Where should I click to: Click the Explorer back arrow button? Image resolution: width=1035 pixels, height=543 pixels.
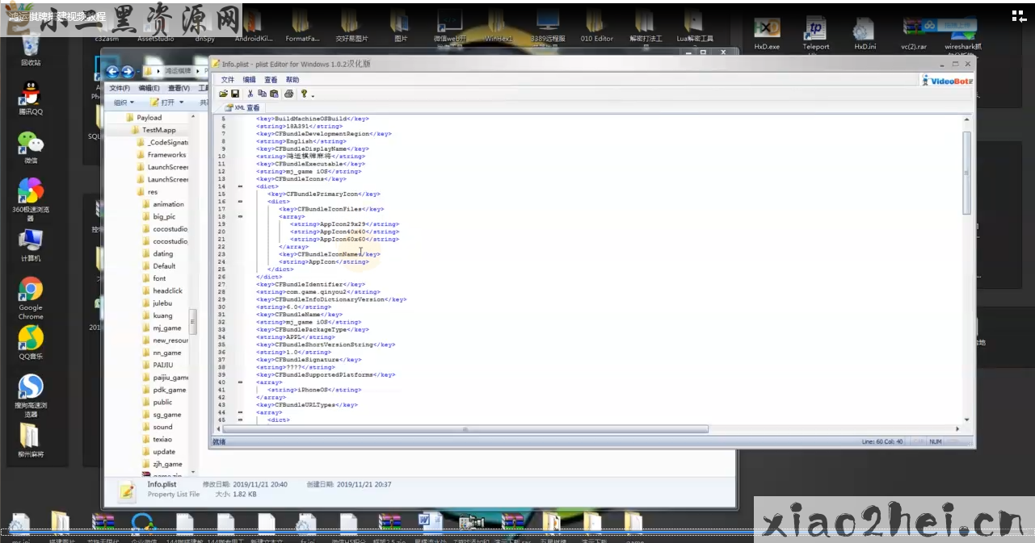click(x=113, y=71)
